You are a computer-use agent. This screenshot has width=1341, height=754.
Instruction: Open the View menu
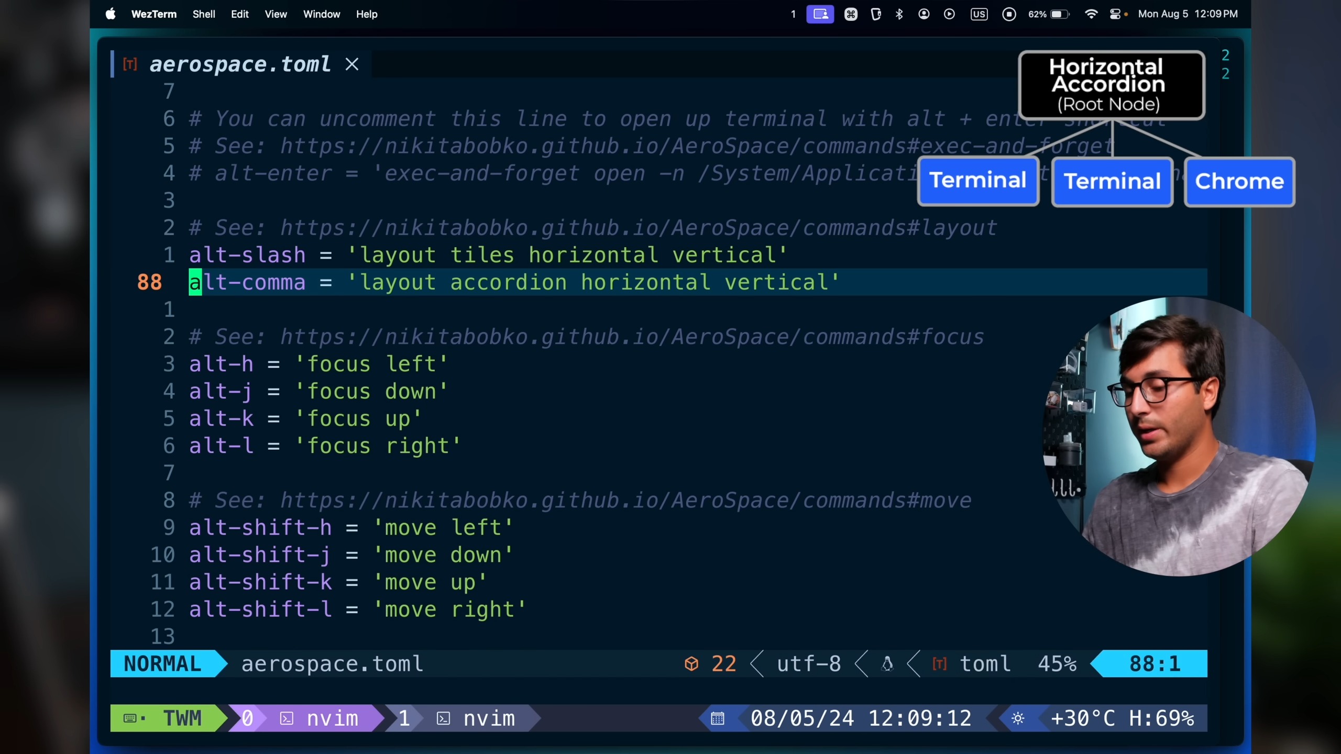pyautogui.click(x=276, y=14)
